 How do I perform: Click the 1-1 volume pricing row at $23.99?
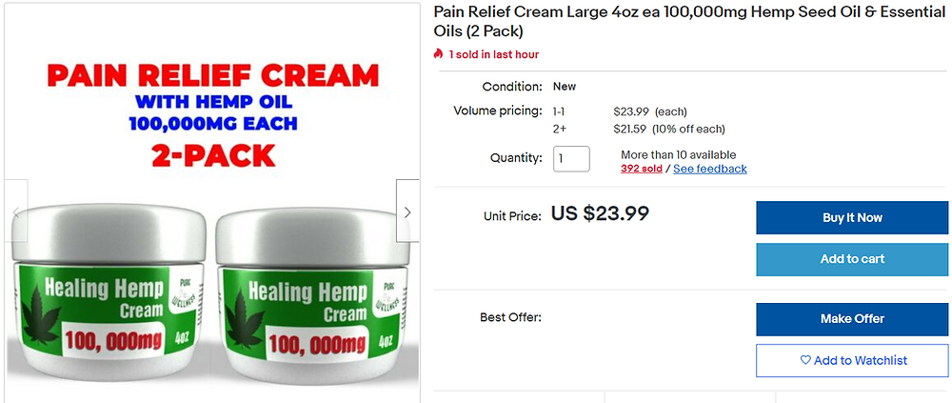pyautogui.click(x=620, y=111)
